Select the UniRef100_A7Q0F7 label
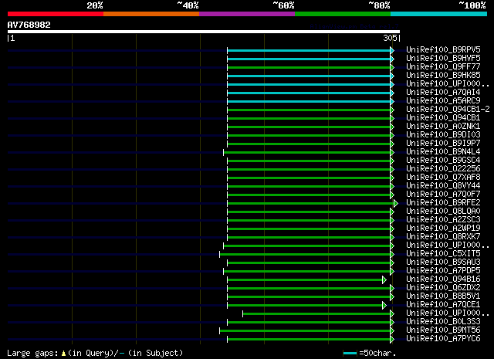Viewport: 494px width, 359px height. tap(443, 195)
